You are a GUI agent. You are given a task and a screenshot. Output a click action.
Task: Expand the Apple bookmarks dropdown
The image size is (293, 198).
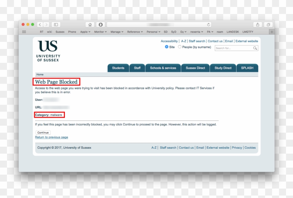click(x=85, y=32)
